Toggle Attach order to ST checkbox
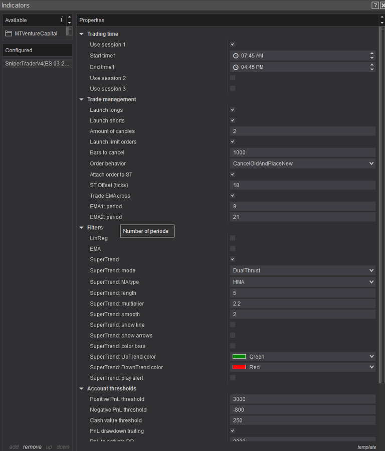This screenshot has height=451, width=385. [x=233, y=174]
